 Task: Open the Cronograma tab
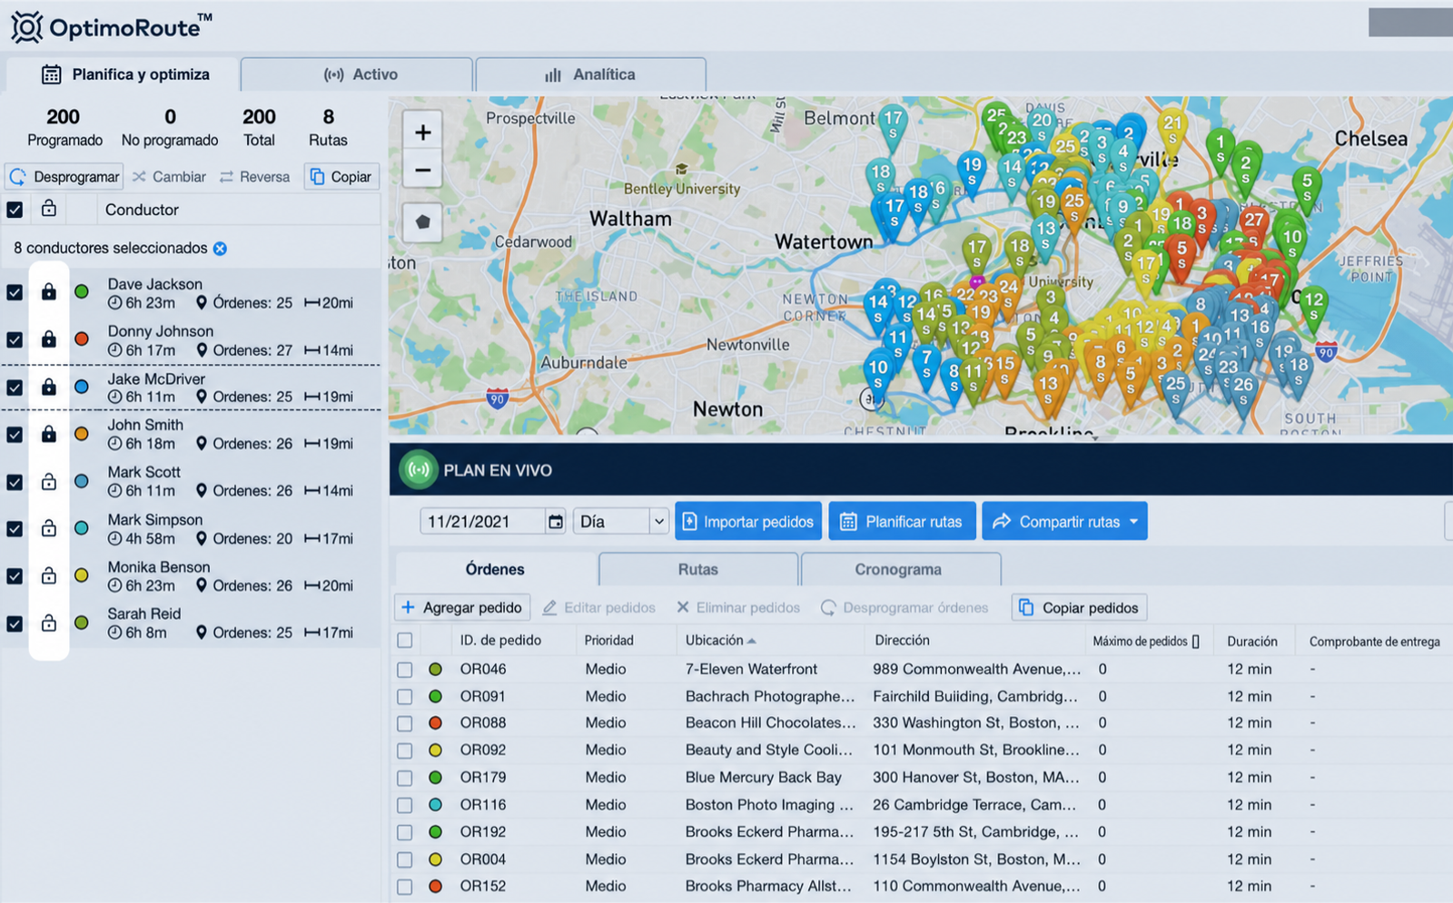click(901, 569)
